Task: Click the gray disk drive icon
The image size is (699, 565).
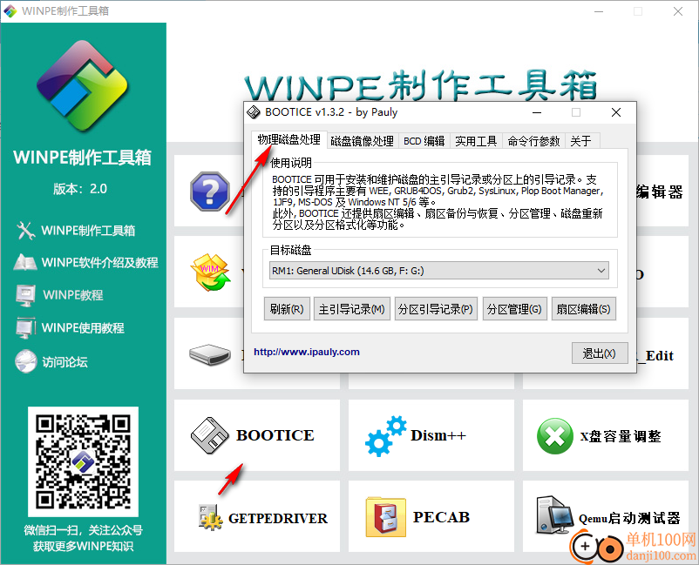Action: [210, 354]
